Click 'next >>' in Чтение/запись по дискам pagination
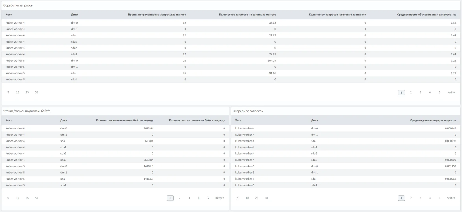The width and height of the screenshot is (462, 212). pos(219,198)
